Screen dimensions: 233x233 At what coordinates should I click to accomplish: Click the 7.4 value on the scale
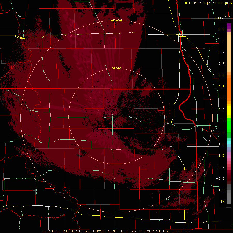[x=221, y=64]
